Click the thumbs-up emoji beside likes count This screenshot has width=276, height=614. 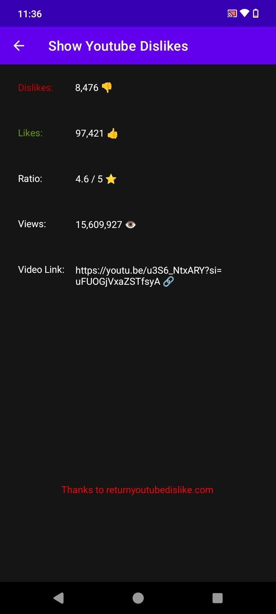tap(112, 133)
